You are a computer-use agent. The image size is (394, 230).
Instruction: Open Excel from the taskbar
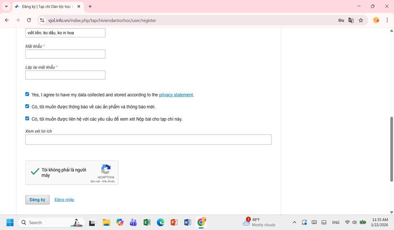[x=147, y=222]
